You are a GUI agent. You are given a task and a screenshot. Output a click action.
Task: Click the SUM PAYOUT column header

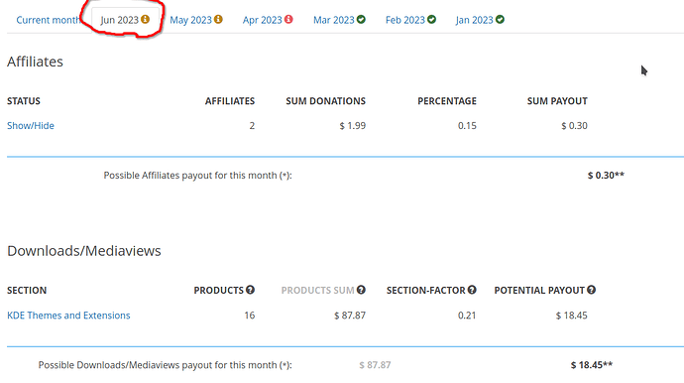pos(557,101)
